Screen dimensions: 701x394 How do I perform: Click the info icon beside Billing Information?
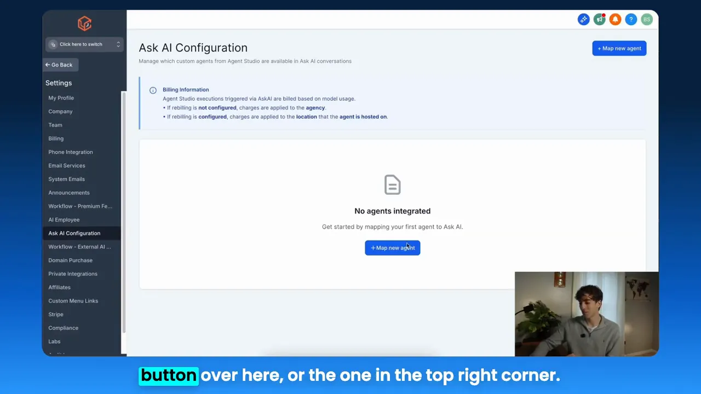coord(153,90)
